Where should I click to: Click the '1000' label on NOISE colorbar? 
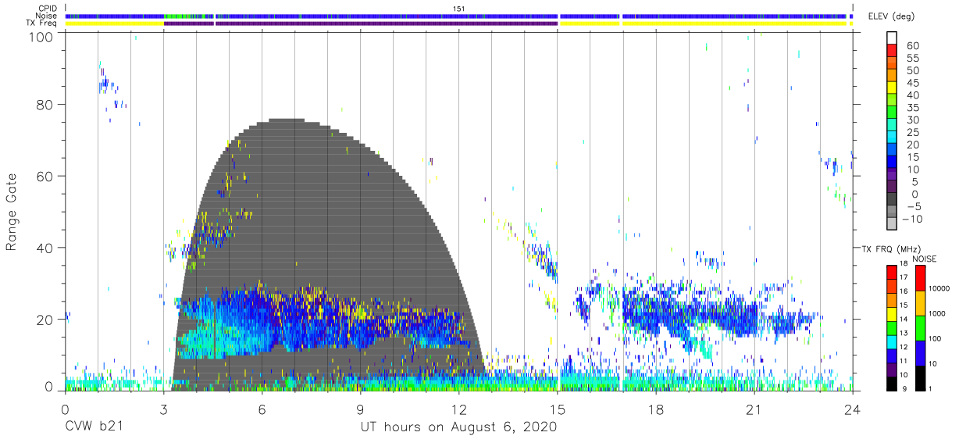coord(939,314)
